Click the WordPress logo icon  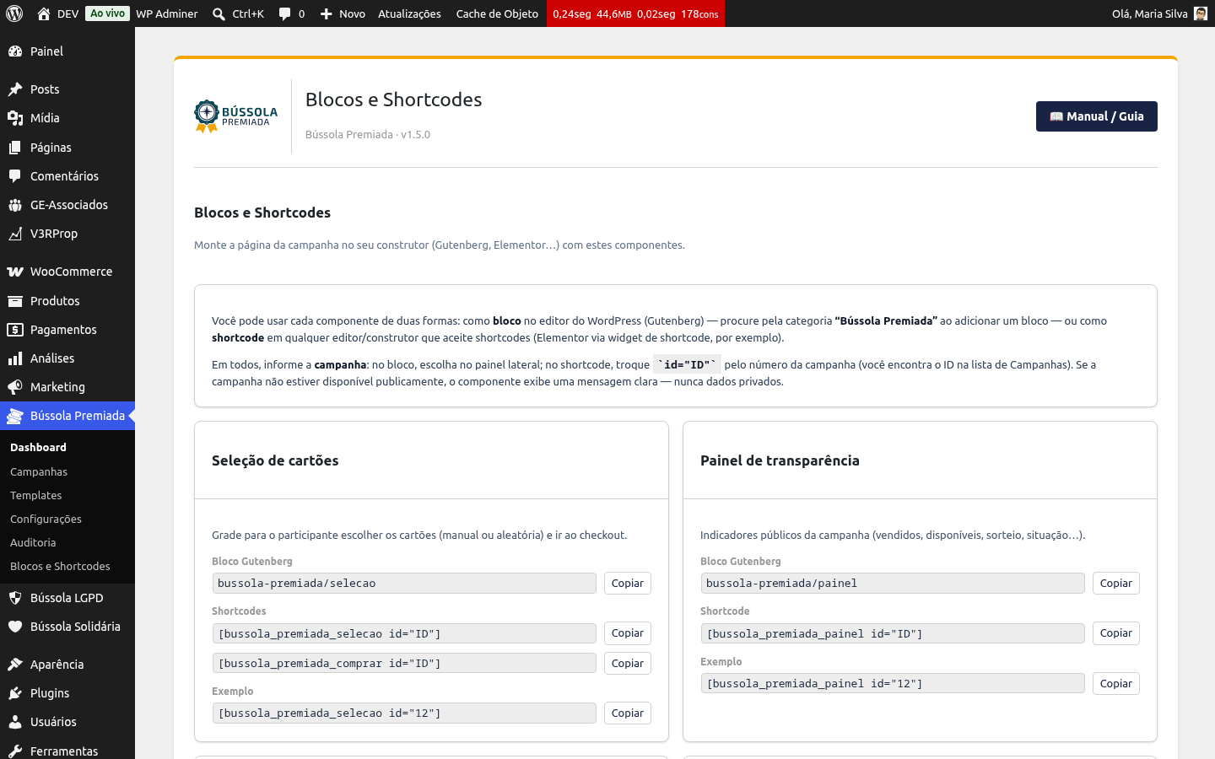click(x=14, y=13)
